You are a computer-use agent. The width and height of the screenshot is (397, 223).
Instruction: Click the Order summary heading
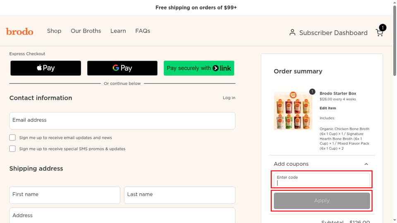click(x=298, y=71)
